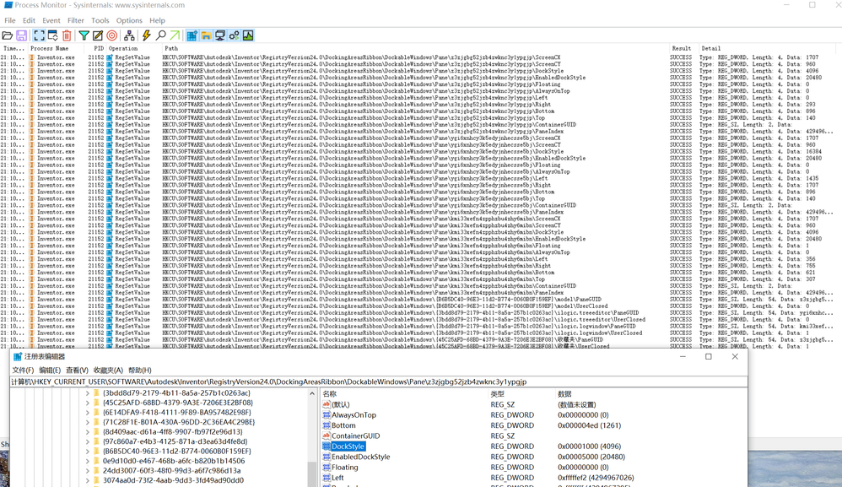Select the ContainerGUID registry value

pos(355,436)
